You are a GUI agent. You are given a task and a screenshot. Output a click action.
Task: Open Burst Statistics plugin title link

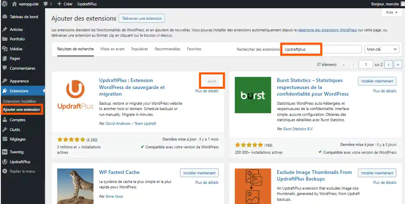[x=313, y=87]
